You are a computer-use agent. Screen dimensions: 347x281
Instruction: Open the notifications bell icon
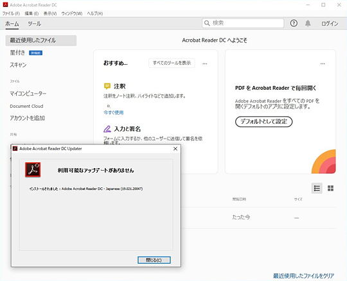click(x=308, y=23)
